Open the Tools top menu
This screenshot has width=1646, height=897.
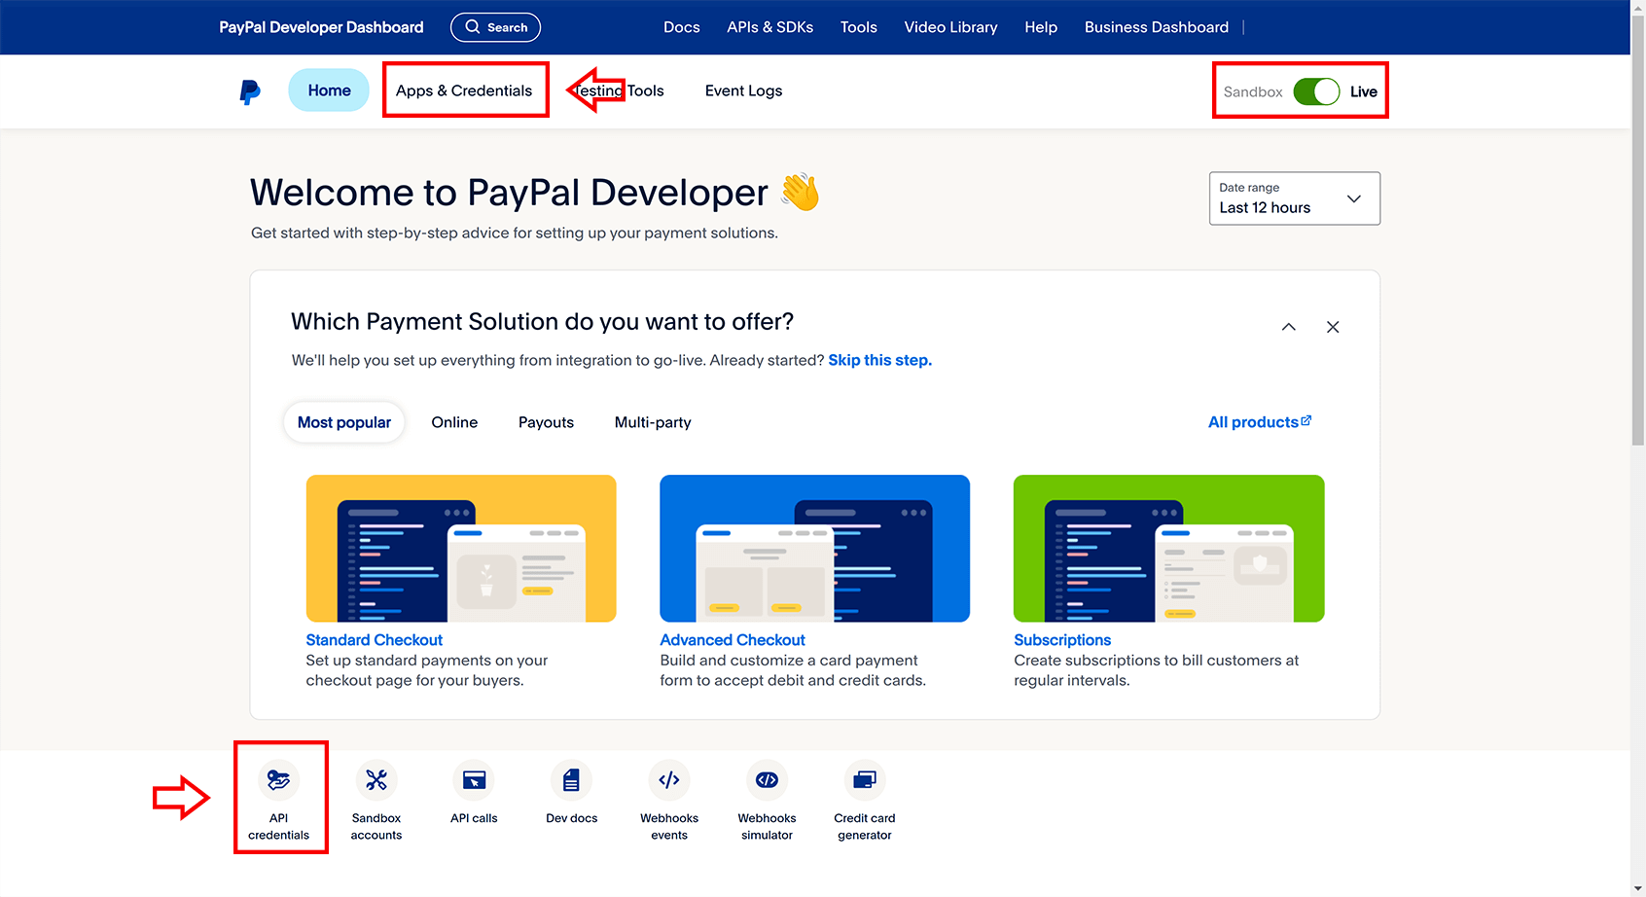pyautogui.click(x=858, y=27)
